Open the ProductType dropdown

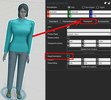coord(89,34)
